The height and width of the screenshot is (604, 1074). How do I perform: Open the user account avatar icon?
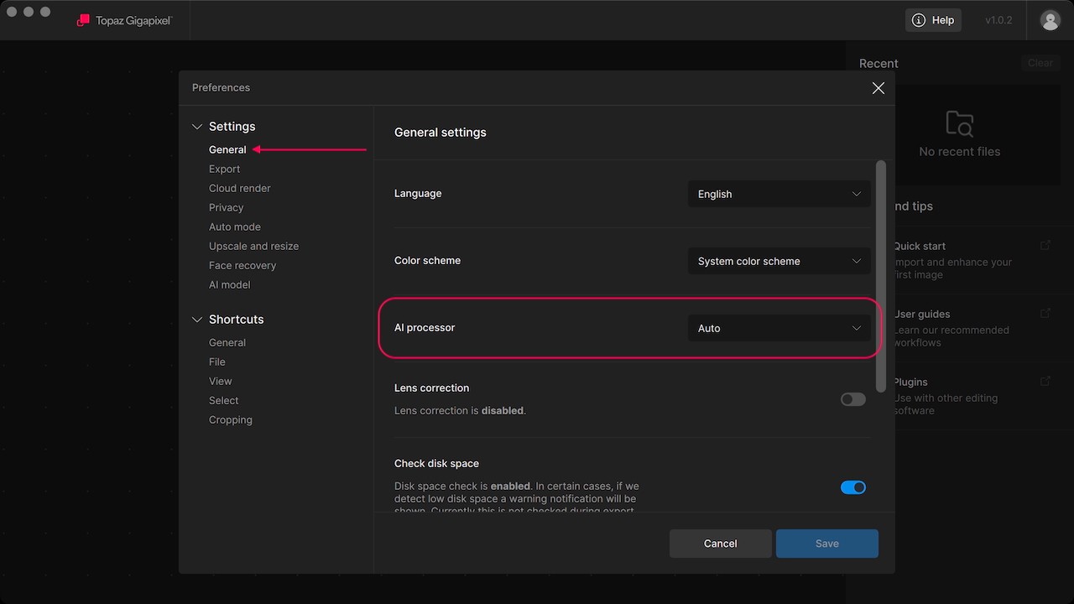(x=1050, y=20)
